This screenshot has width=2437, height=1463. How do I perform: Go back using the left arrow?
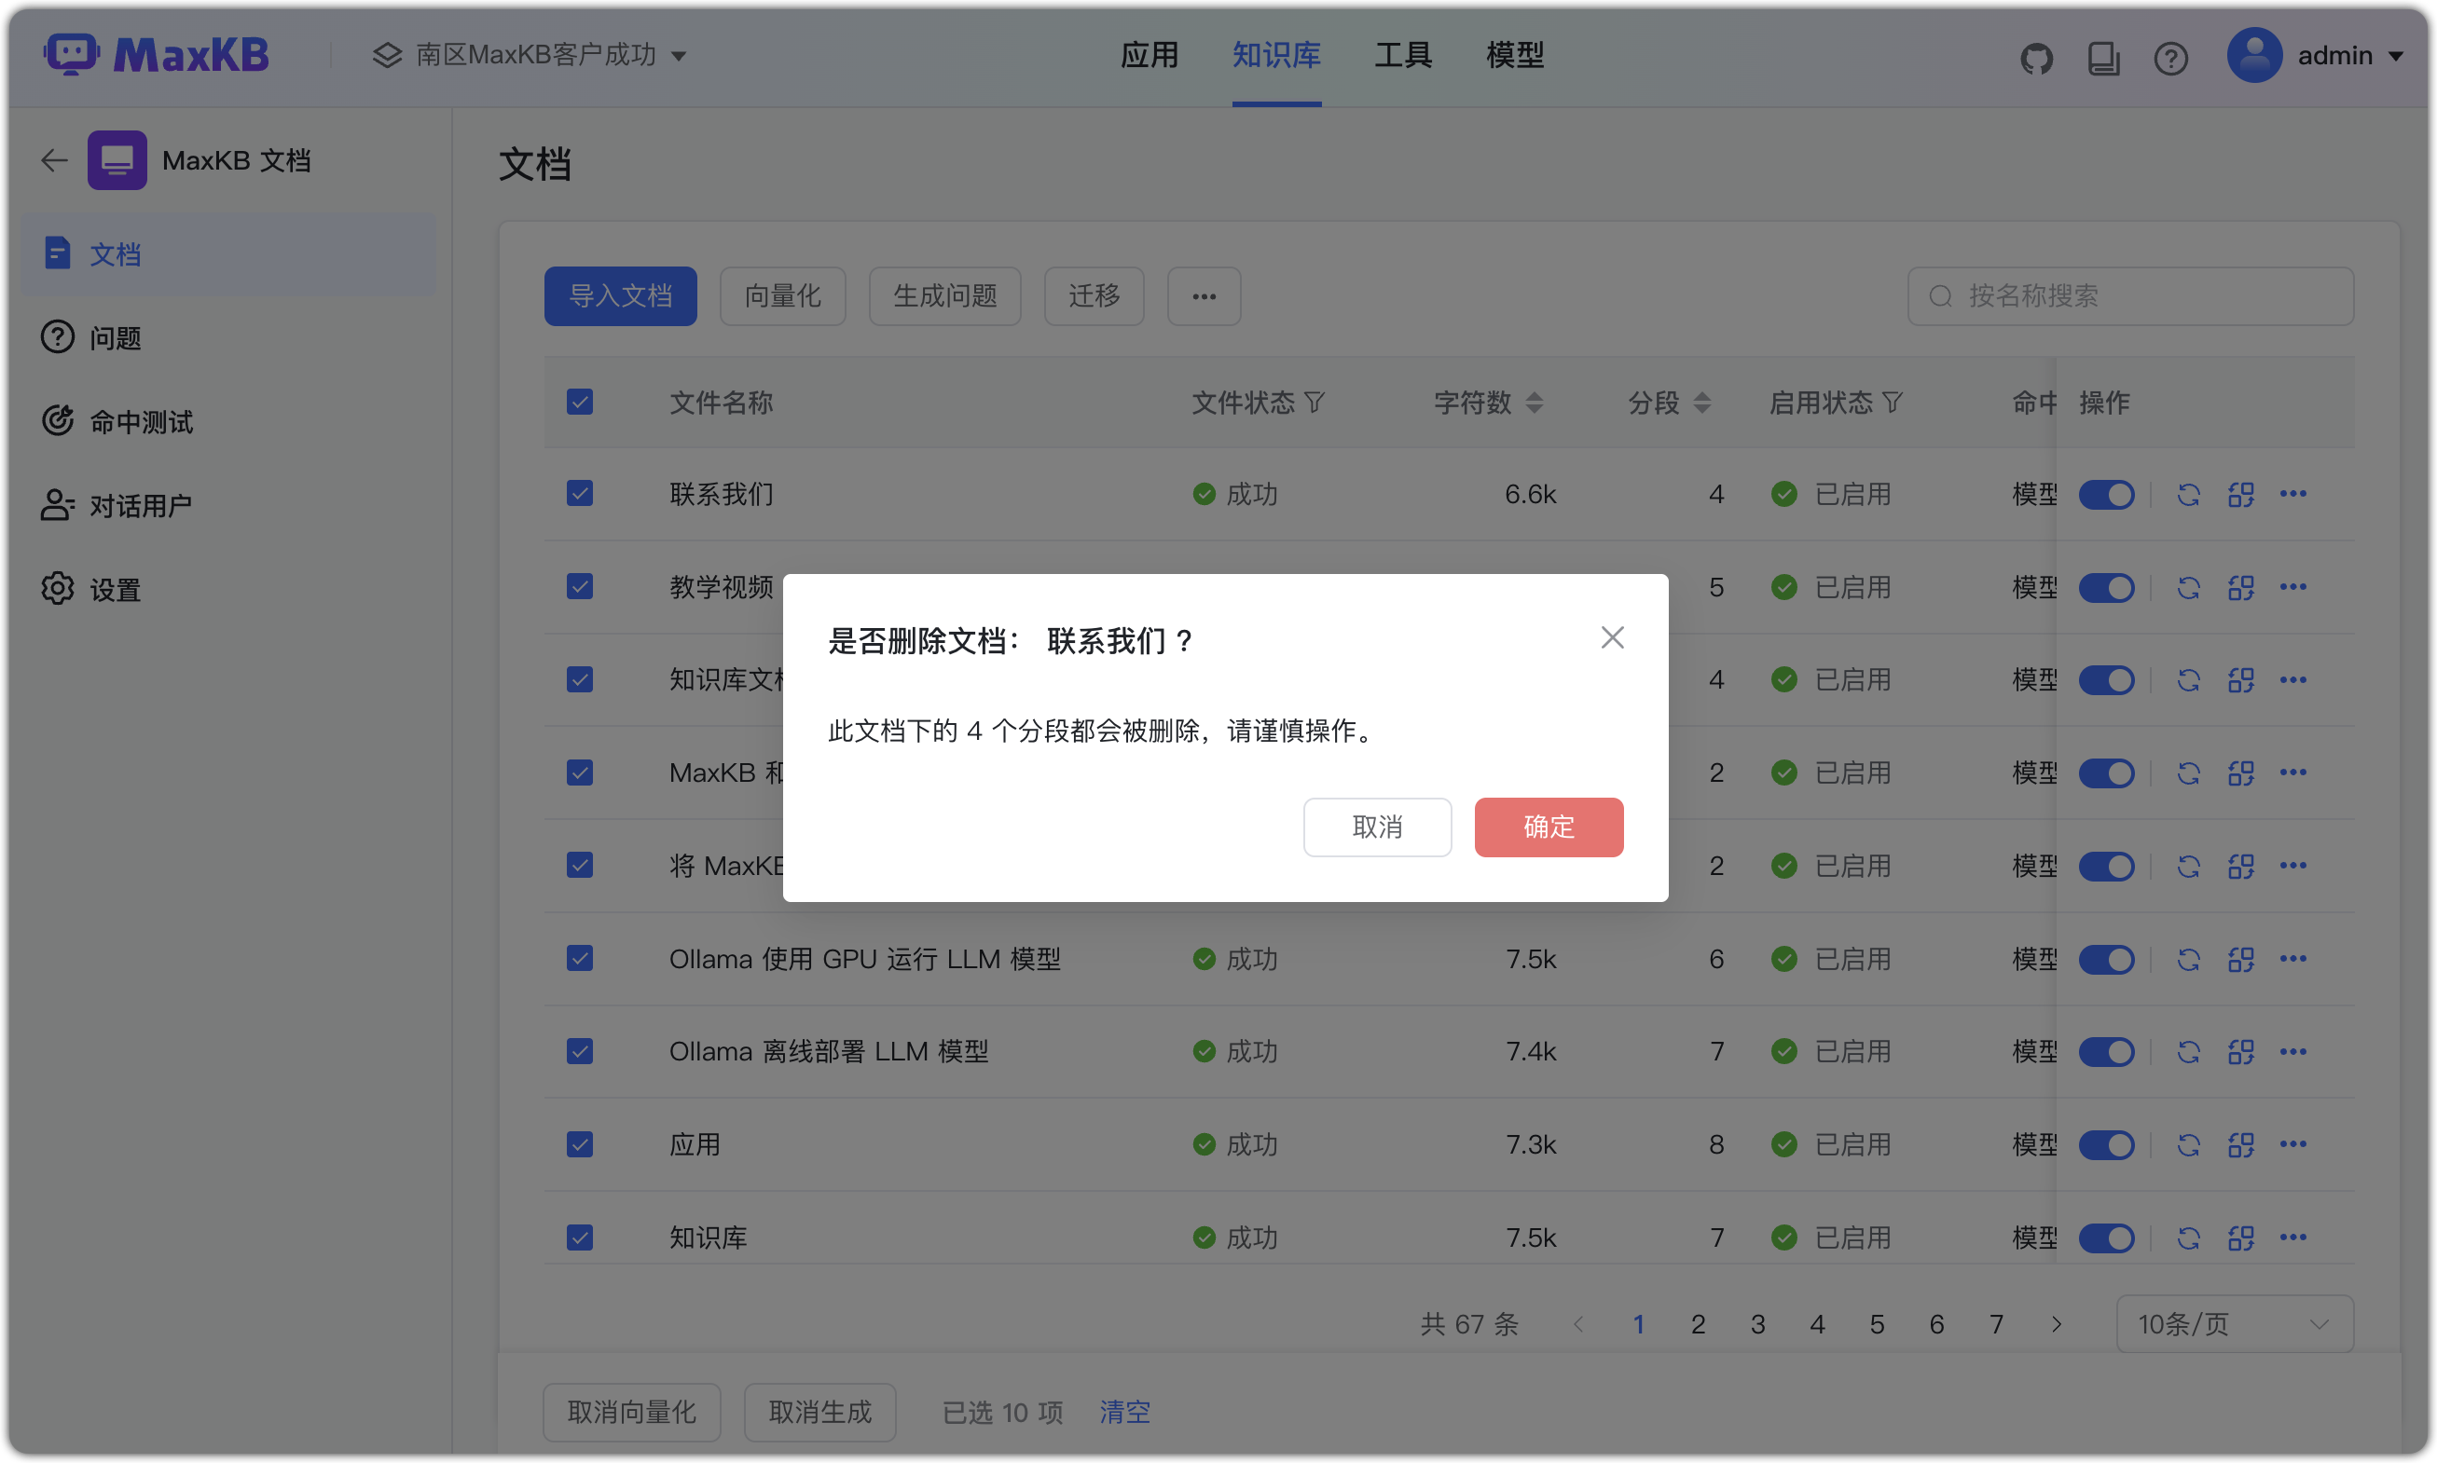pos(54,159)
